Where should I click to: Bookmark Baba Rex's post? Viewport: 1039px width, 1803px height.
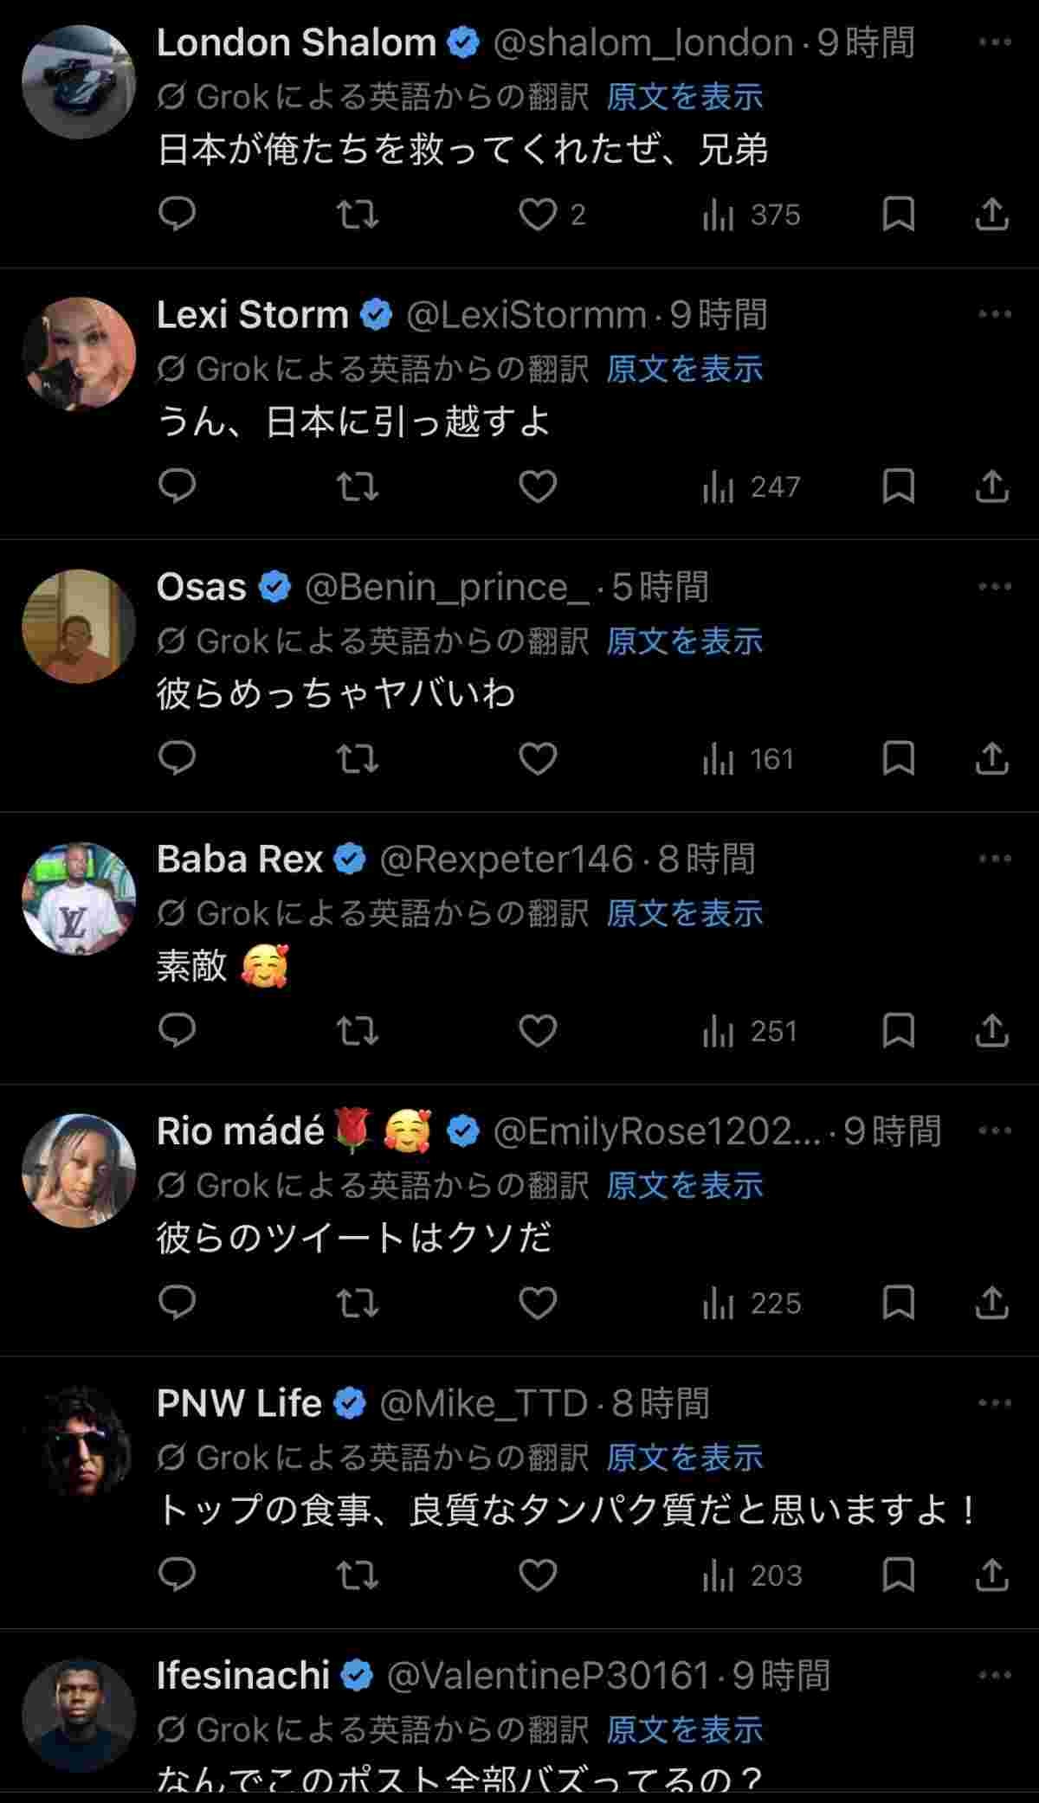898,1031
